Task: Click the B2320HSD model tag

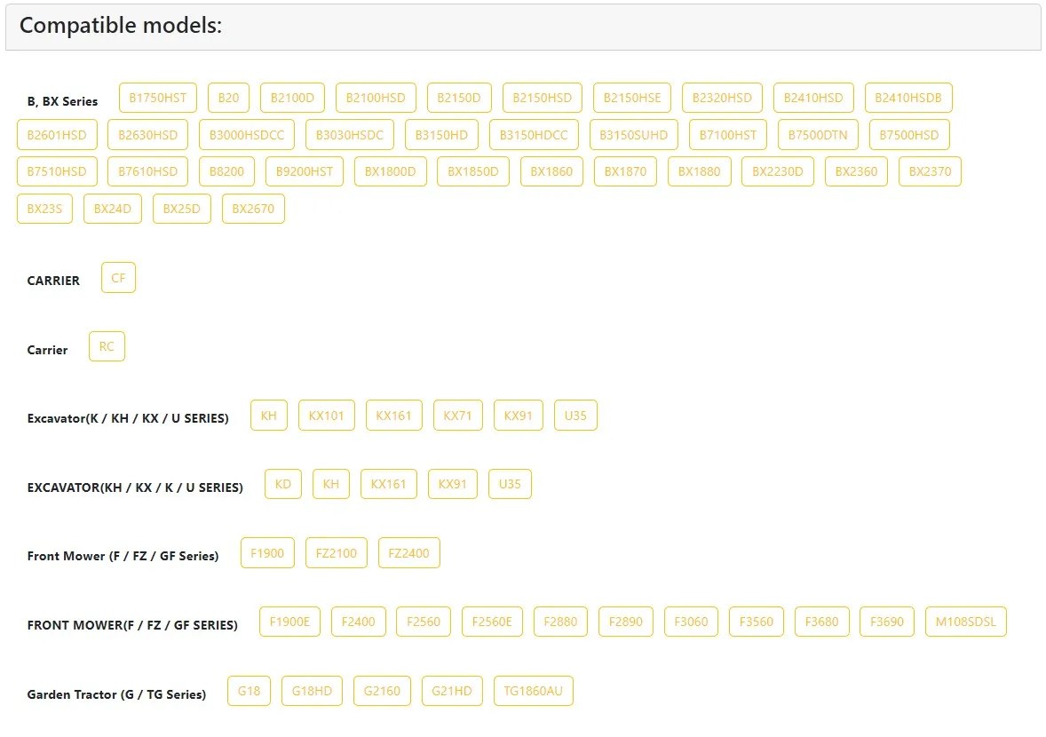Action: tap(723, 98)
